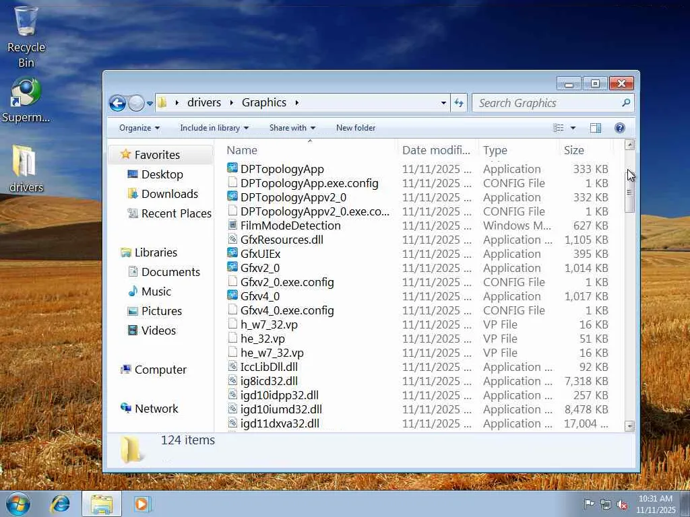Select the Gfxv4_0 application icon
This screenshot has height=517, width=690.
pyautogui.click(x=232, y=296)
